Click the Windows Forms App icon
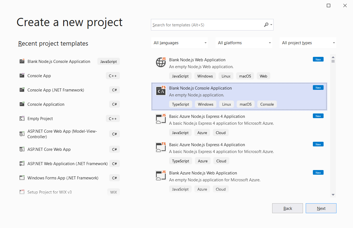This screenshot has height=228, width=353. pyautogui.click(x=22, y=178)
